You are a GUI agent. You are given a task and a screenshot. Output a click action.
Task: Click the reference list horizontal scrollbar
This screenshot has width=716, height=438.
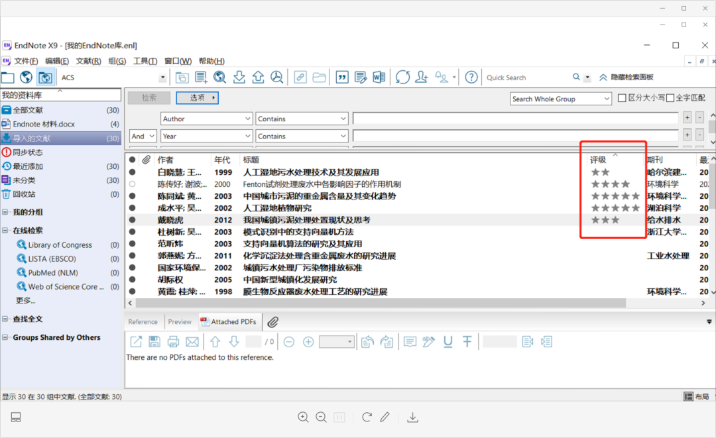381,303
